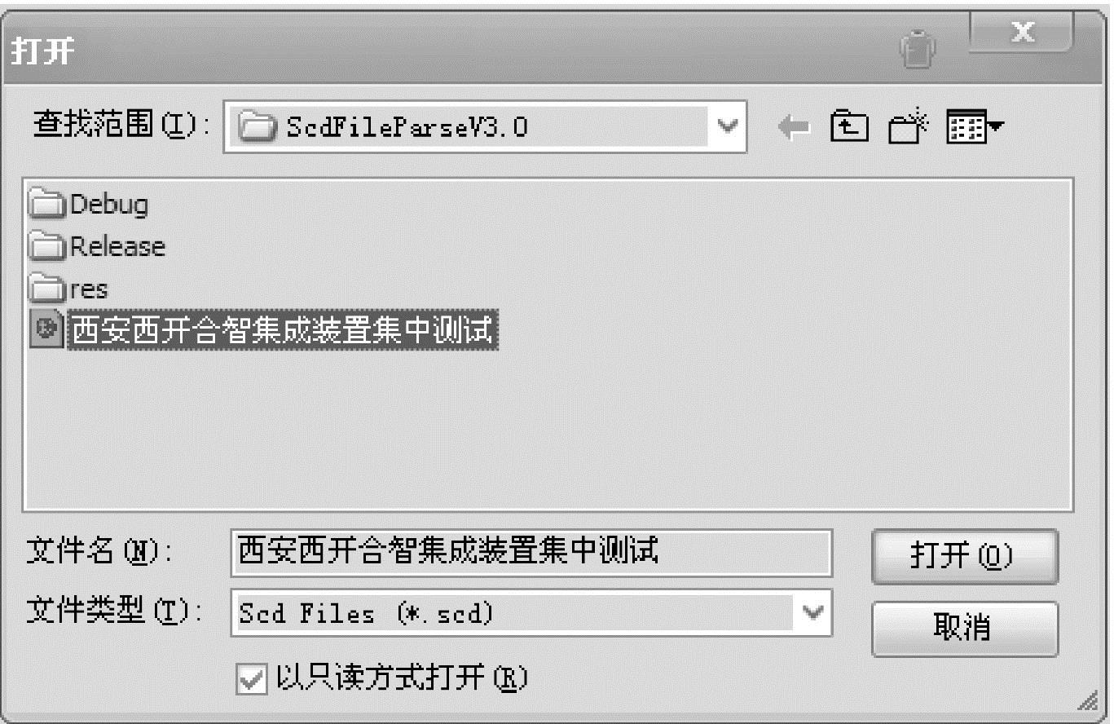Close the 打开 dialog window

point(1022,33)
